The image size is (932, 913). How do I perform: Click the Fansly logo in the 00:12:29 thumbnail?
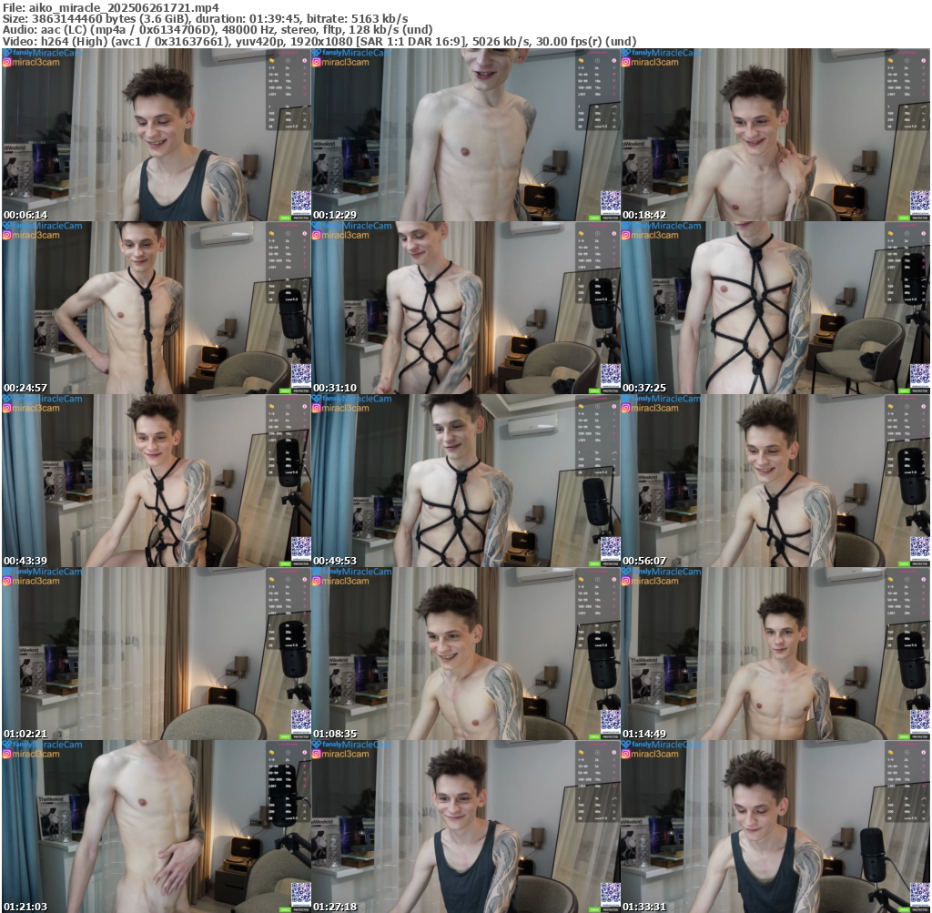coord(317,53)
